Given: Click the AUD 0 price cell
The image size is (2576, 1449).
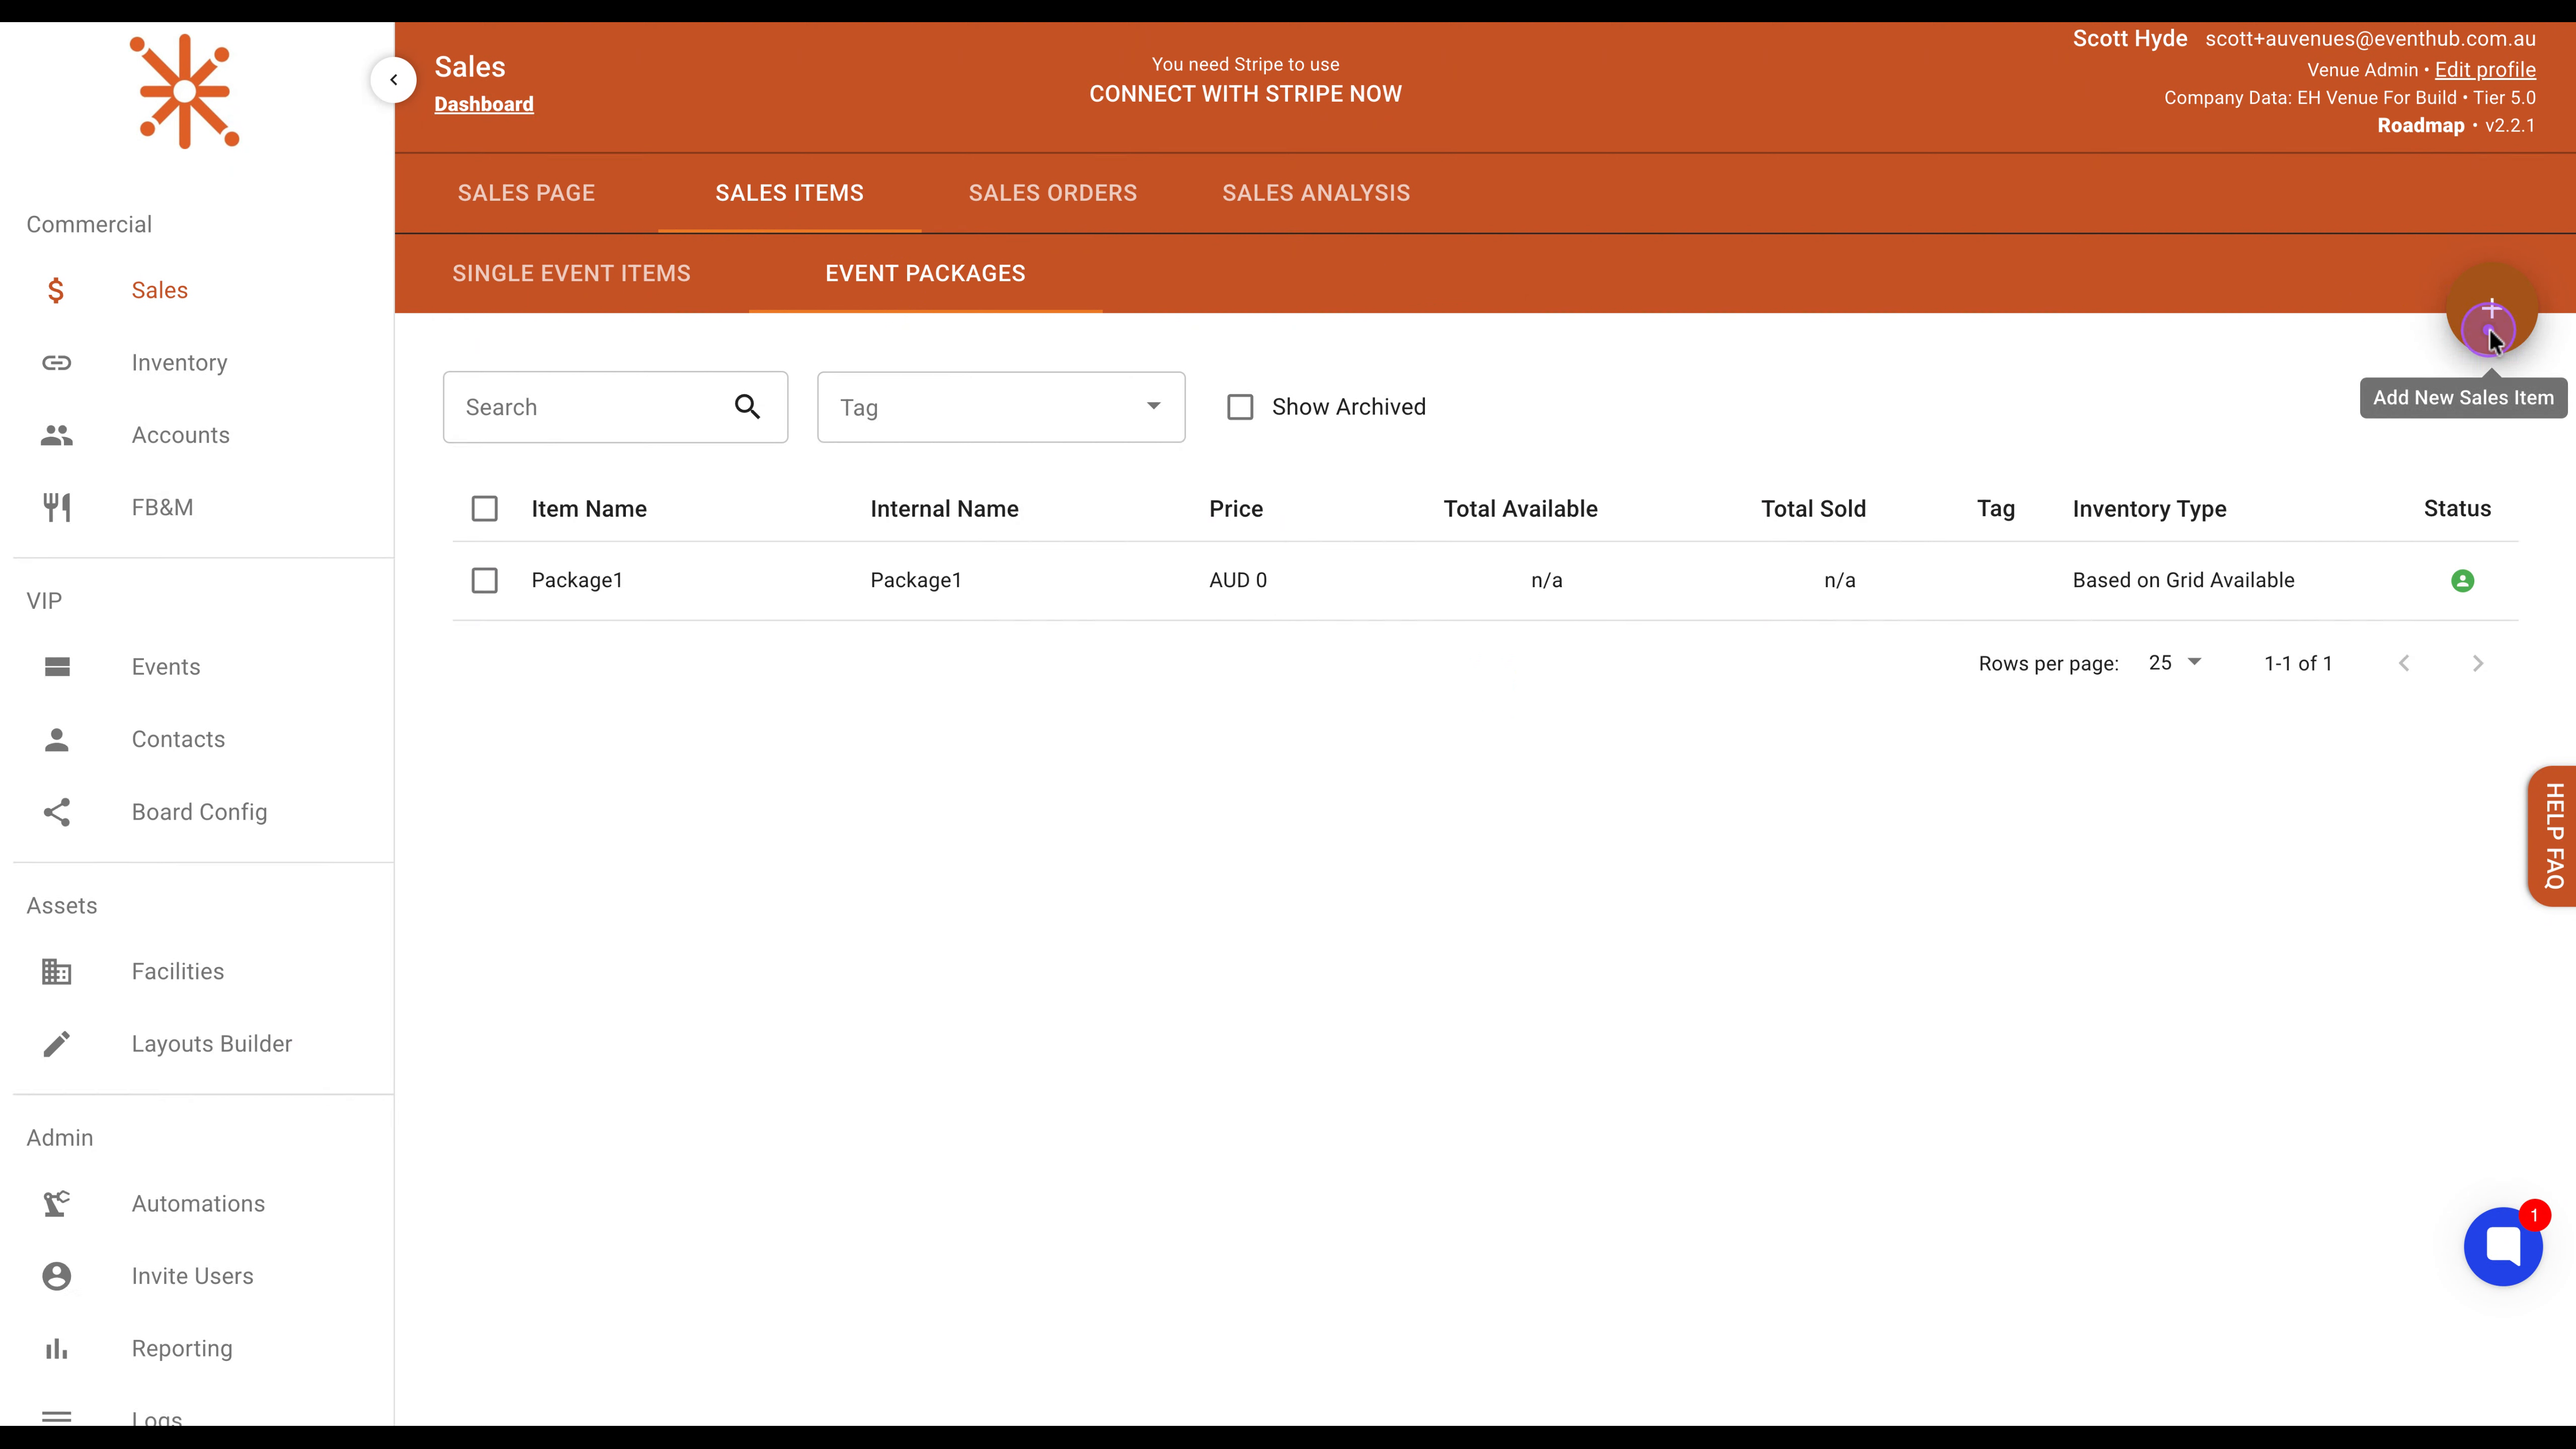Looking at the screenshot, I should (1238, 581).
